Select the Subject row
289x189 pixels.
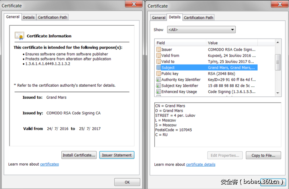click(x=207, y=67)
